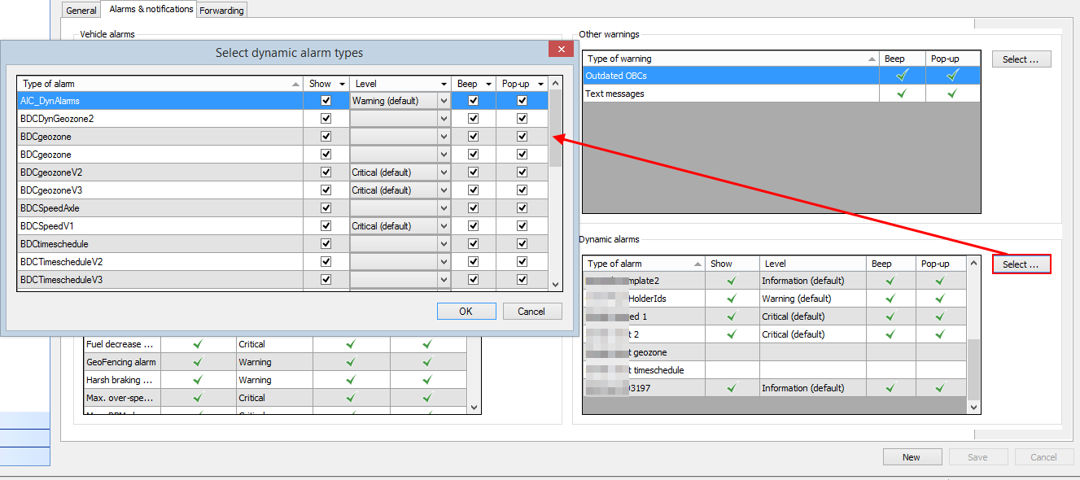Expand Level dropdown for BDCgeozoneV3
1080x480 pixels.
coord(444,190)
